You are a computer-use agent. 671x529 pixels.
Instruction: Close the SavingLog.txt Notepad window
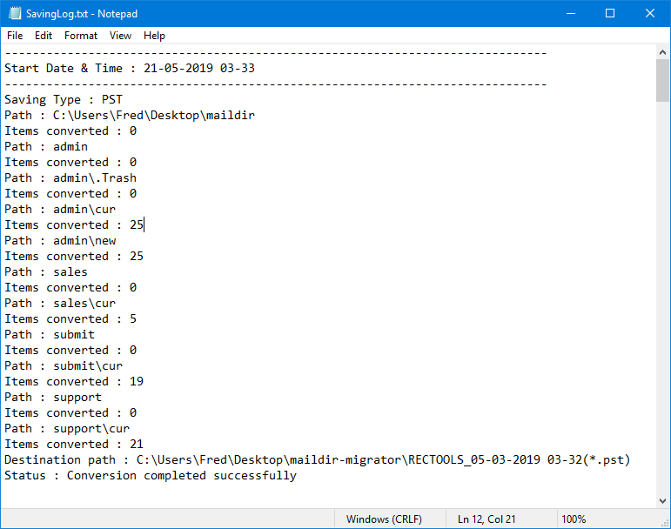tap(650, 13)
